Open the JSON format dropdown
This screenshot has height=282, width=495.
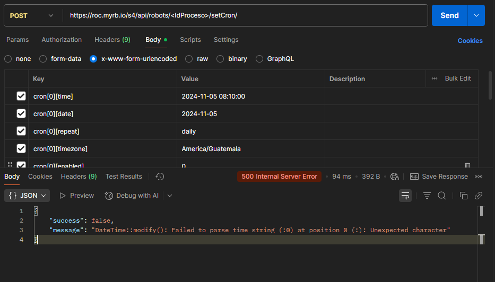(x=28, y=196)
